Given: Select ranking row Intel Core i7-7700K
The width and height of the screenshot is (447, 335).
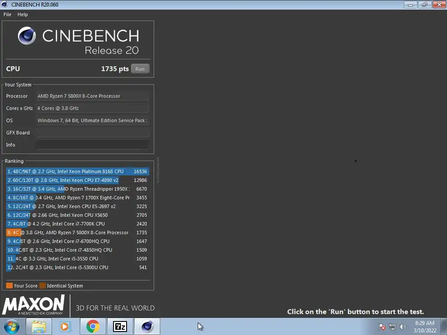Looking at the screenshot, I should coord(78,224).
